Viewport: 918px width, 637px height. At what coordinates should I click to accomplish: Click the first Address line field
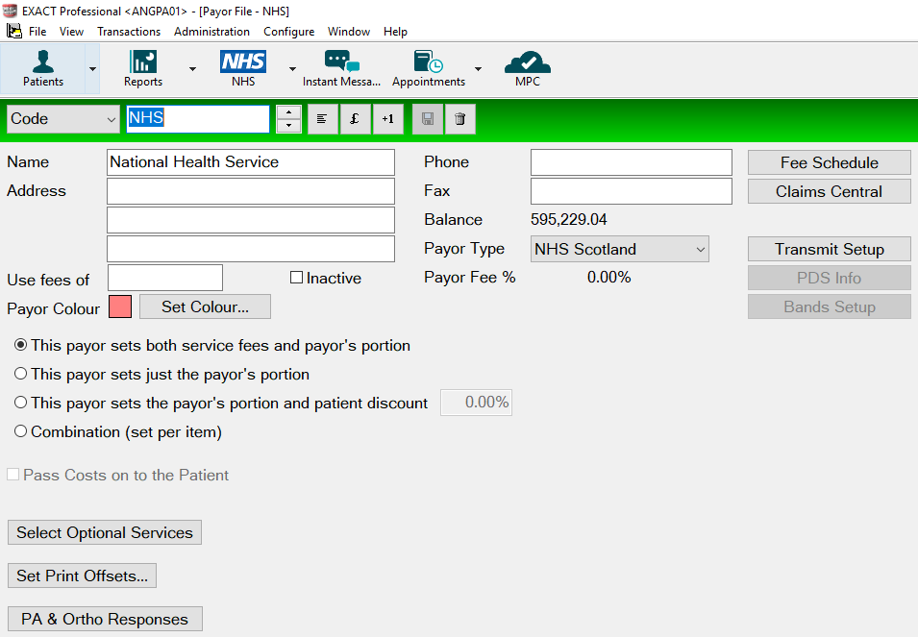[251, 191]
